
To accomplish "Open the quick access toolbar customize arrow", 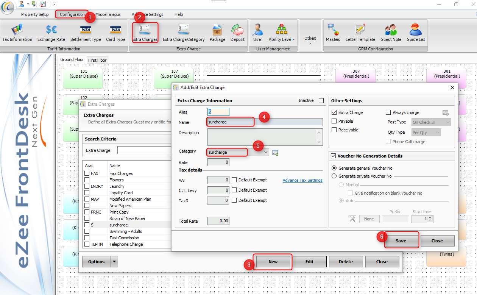I will click(x=55, y=4).
